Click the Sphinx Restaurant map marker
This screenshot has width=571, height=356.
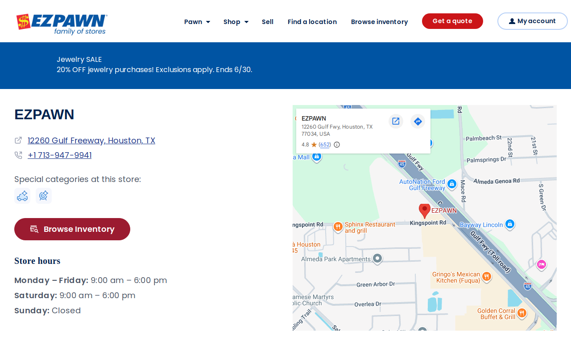pyautogui.click(x=338, y=227)
